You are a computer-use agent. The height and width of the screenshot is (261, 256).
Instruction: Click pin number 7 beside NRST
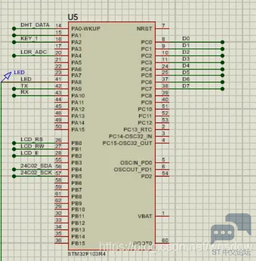pyautogui.click(x=163, y=25)
